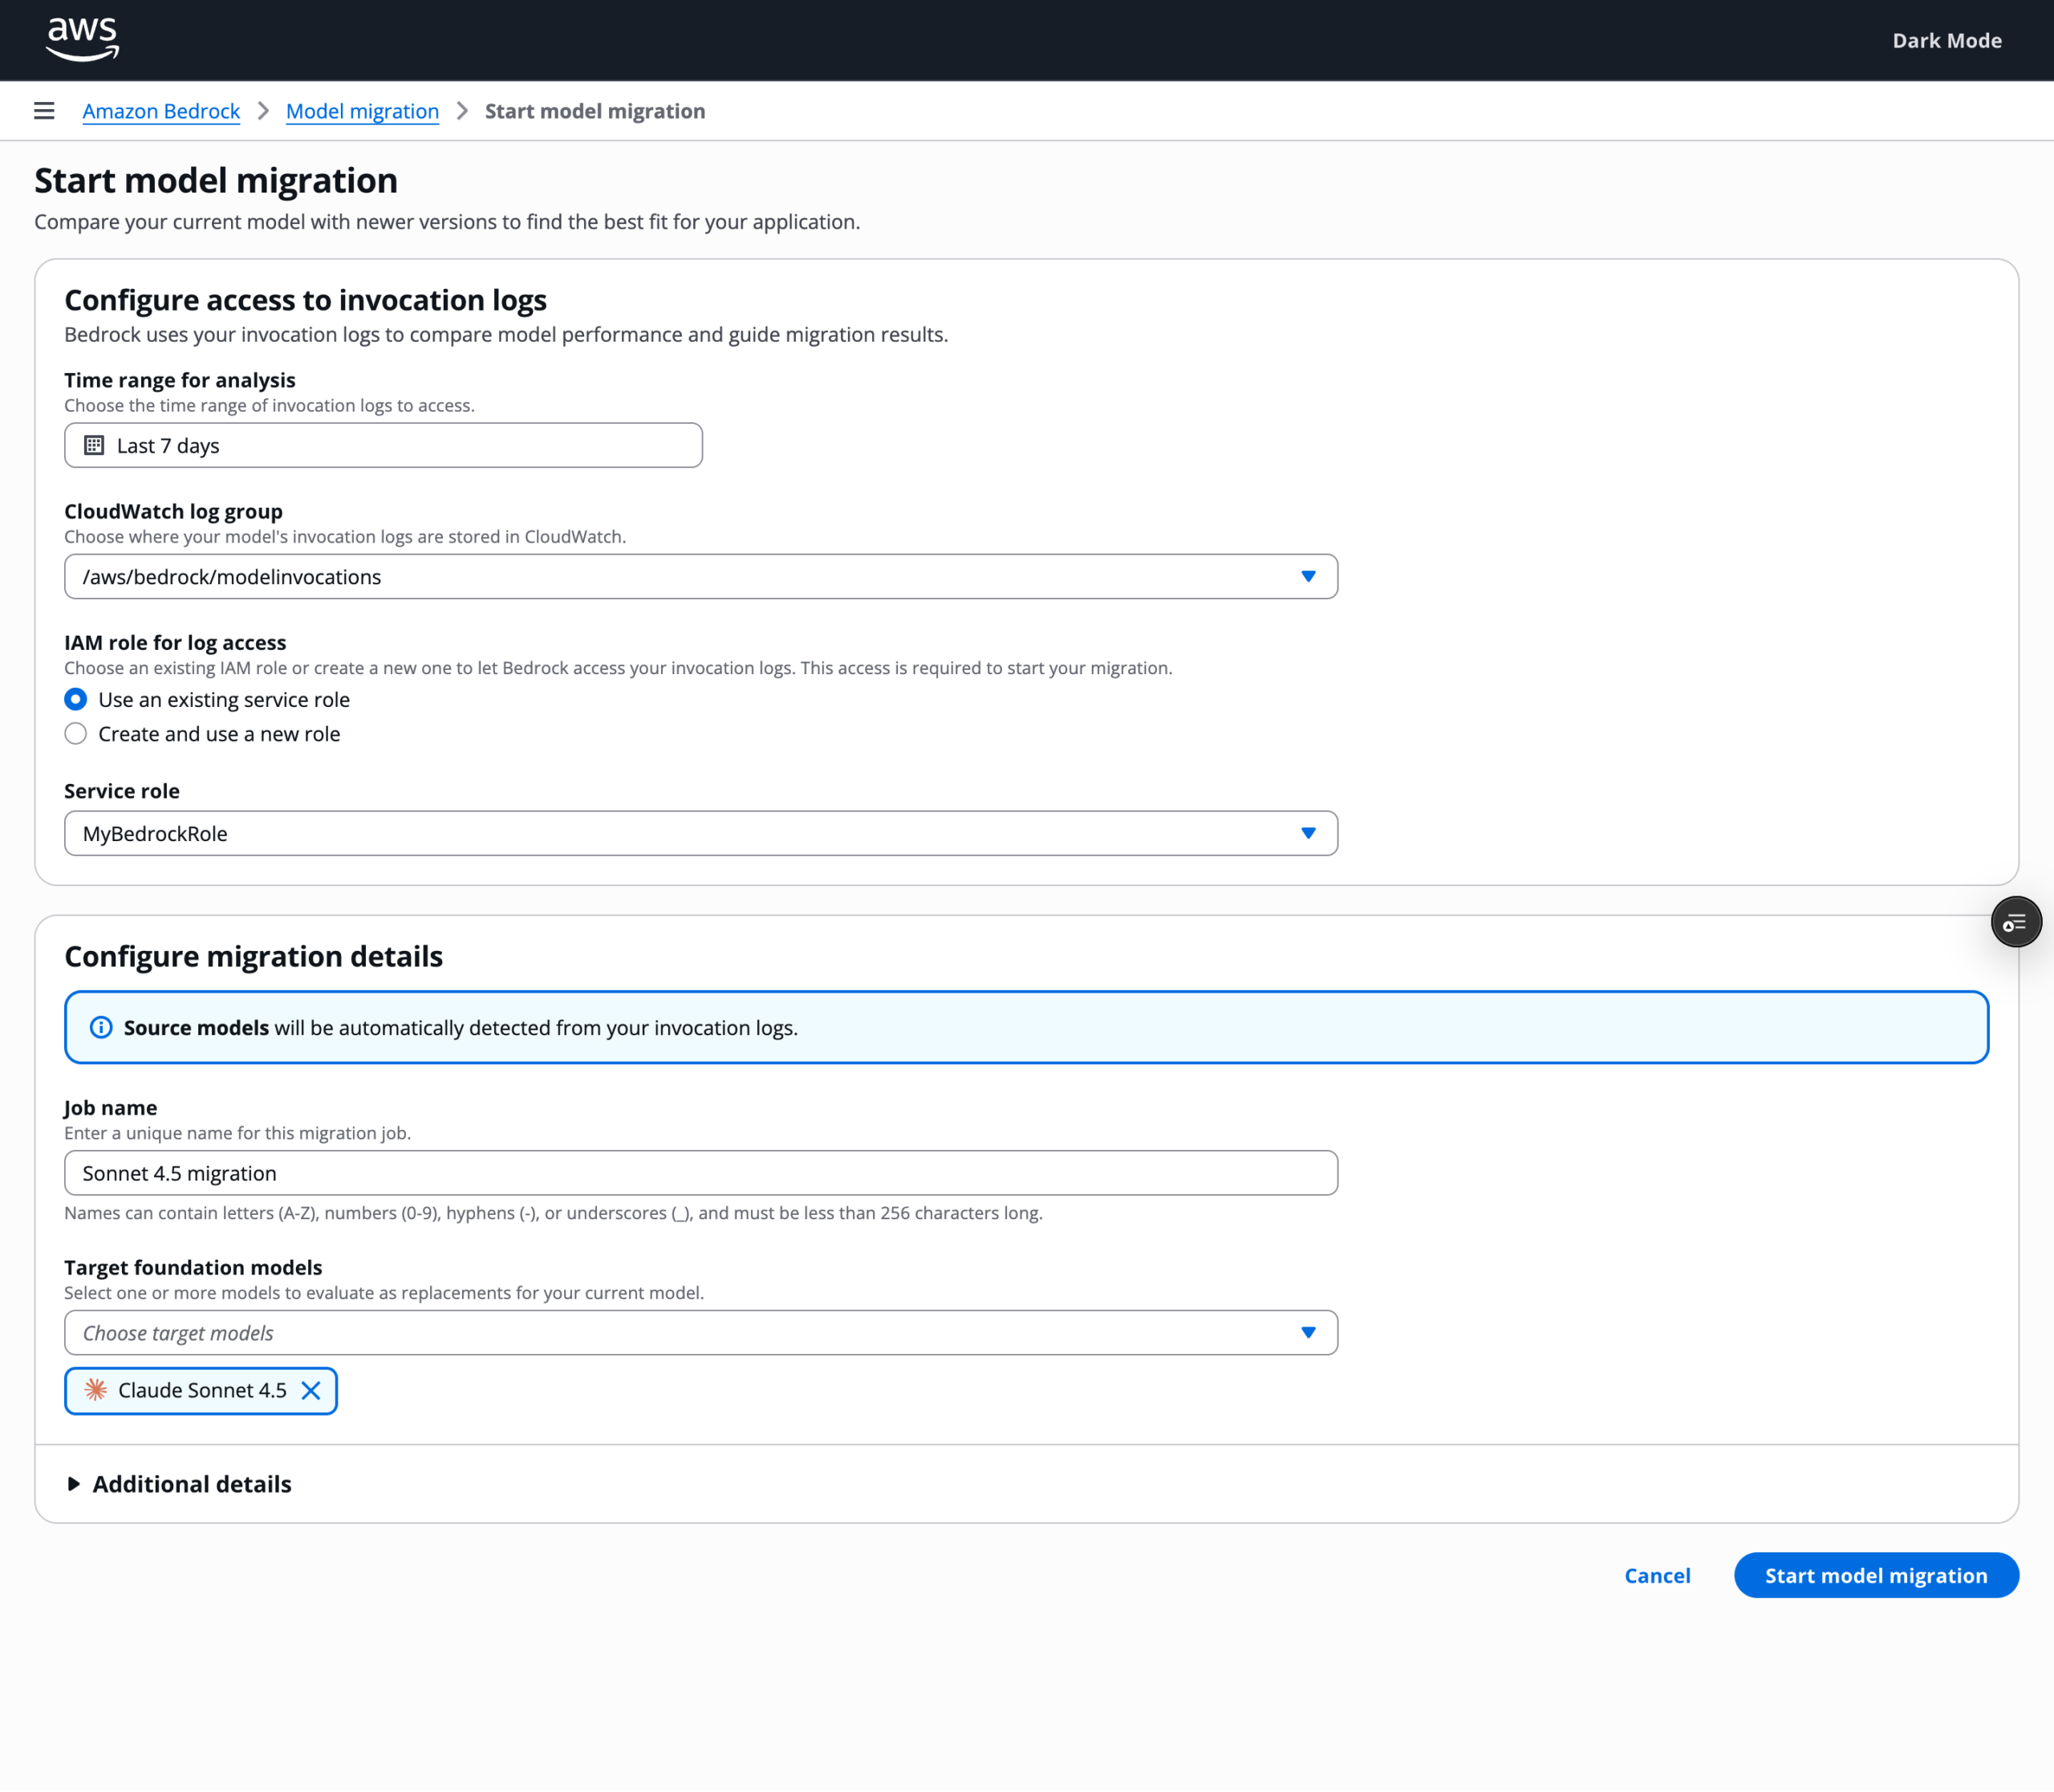Image resolution: width=2054 pixels, height=1792 pixels.
Task: Click the calendar icon in time range field
Action: (x=94, y=445)
